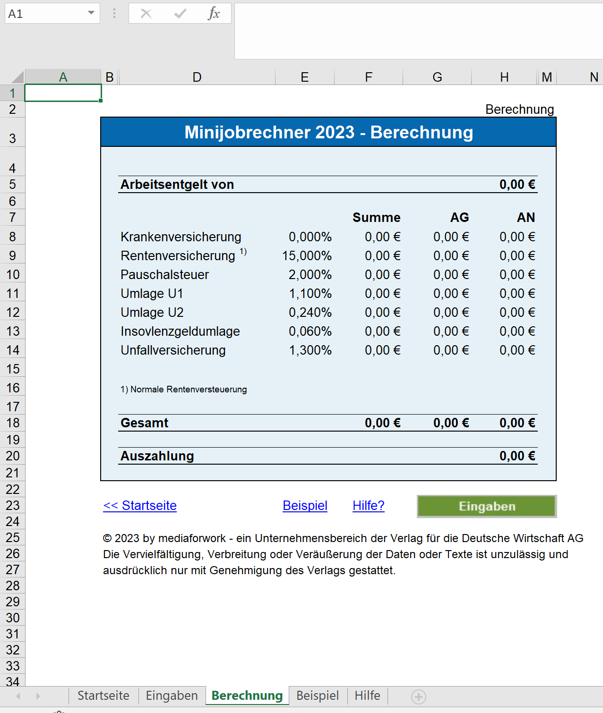Click the Hilfe? hyperlink
Screen dimensions: 603x713
point(368,506)
